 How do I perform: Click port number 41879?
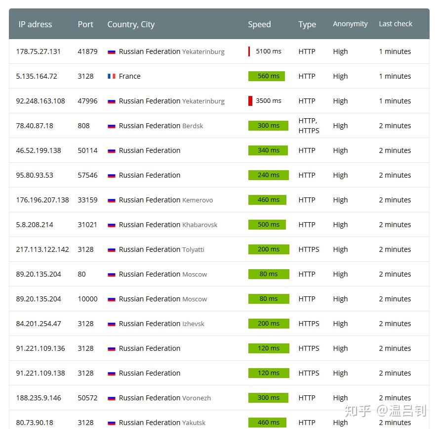(x=87, y=51)
